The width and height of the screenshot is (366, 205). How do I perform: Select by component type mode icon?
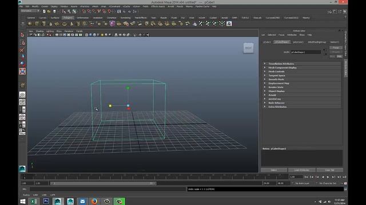point(74,11)
